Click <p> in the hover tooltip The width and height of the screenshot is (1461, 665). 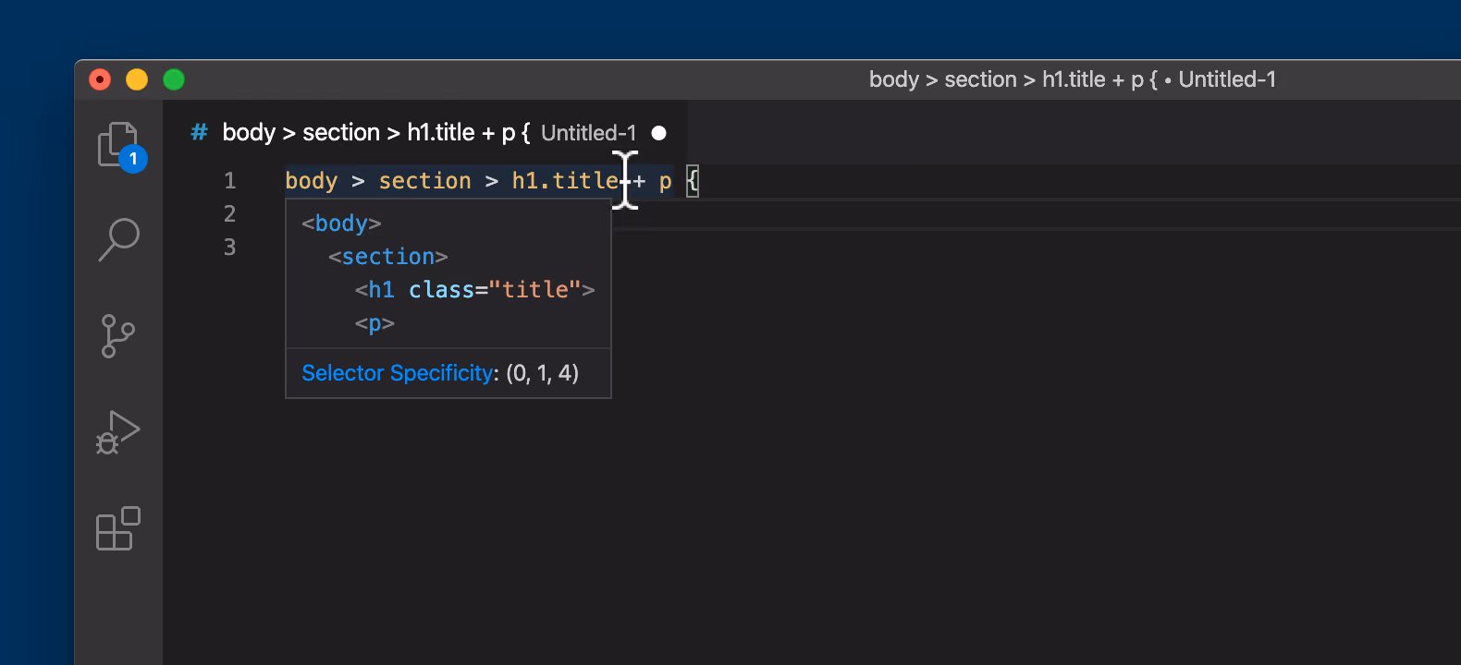click(x=374, y=323)
